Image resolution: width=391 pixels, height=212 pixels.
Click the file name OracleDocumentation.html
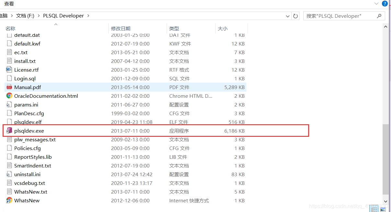pos(46,96)
